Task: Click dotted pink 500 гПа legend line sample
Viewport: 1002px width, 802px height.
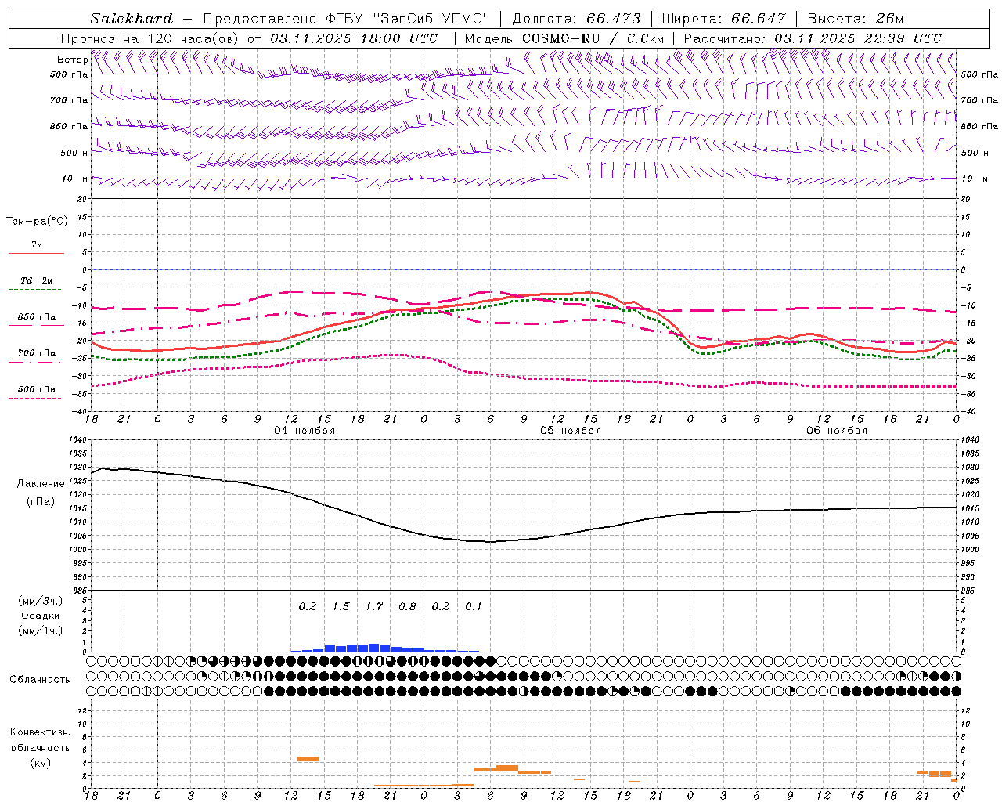Action: (x=34, y=398)
